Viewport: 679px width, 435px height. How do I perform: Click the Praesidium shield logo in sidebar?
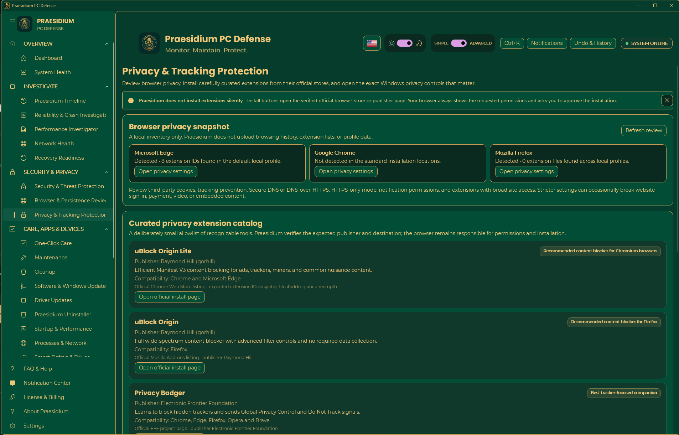[x=25, y=24]
